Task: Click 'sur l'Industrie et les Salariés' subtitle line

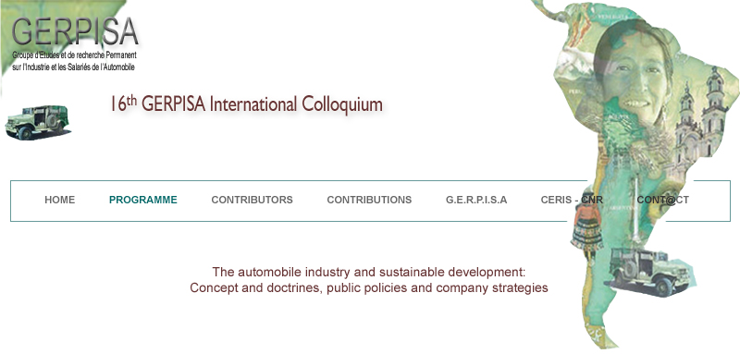Action: (73, 67)
